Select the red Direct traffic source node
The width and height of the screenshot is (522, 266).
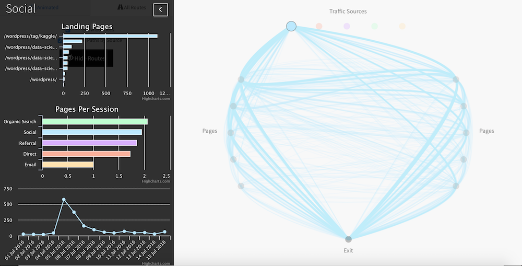coord(319,26)
